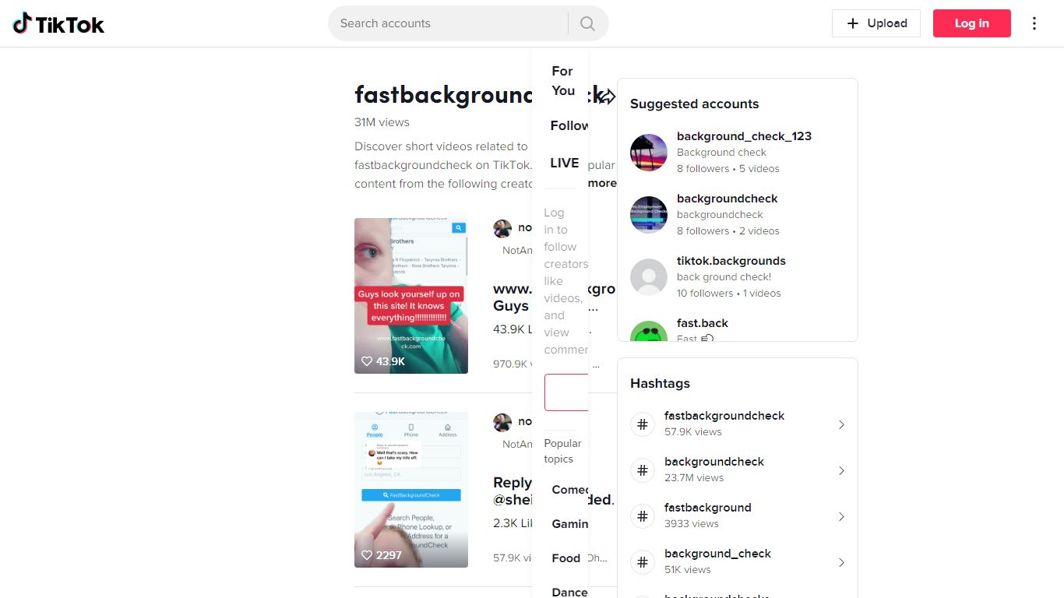Click hashtag icon for fastbackgroundcheck
Viewport: 1064px width, 598px height.
[643, 424]
